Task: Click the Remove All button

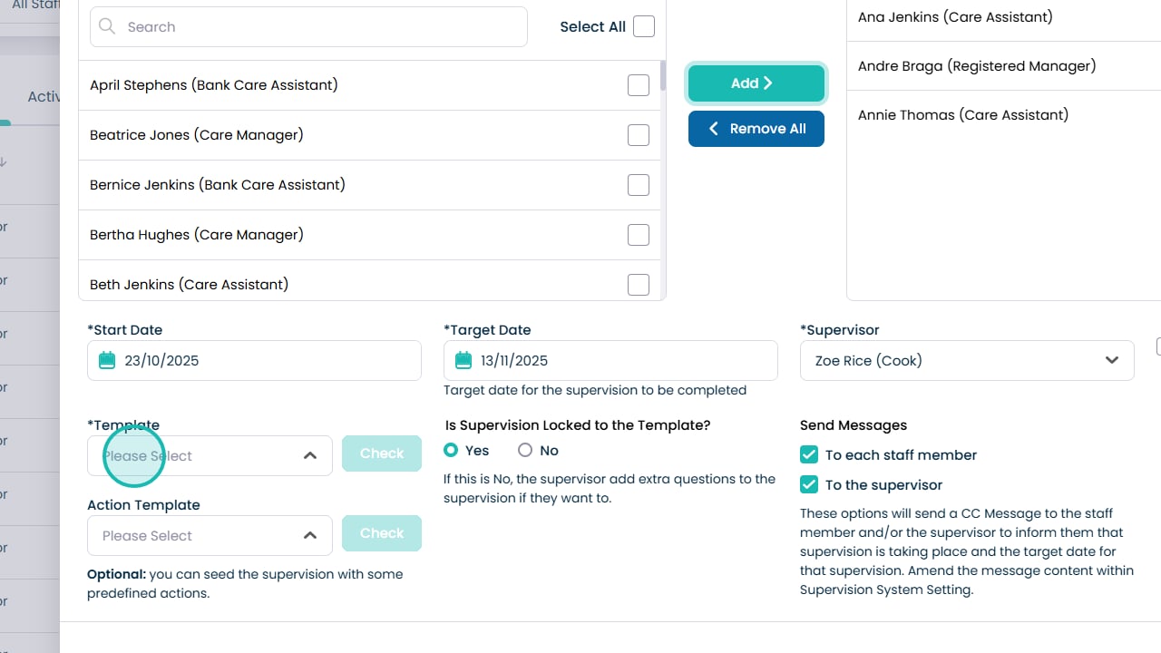Action: [x=756, y=129]
